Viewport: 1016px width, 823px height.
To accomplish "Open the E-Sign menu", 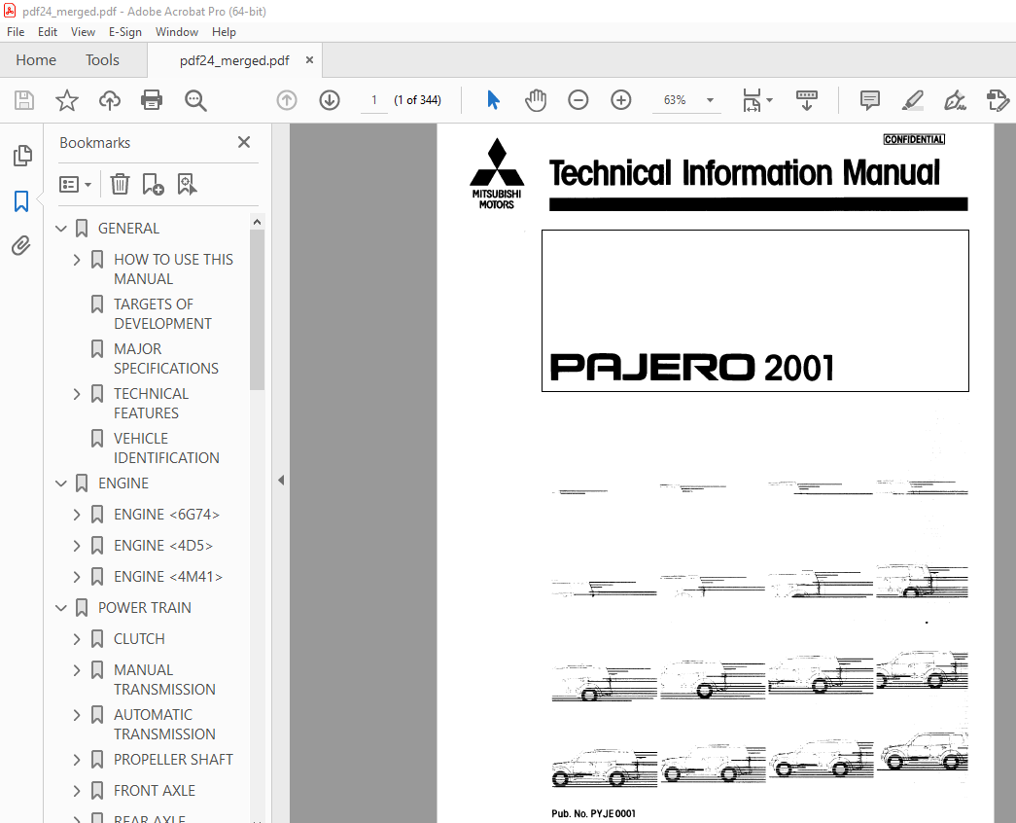I will (x=125, y=32).
